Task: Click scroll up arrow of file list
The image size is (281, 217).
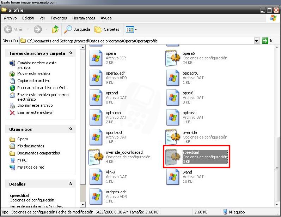Action: pyautogui.click(x=277, y=47)
